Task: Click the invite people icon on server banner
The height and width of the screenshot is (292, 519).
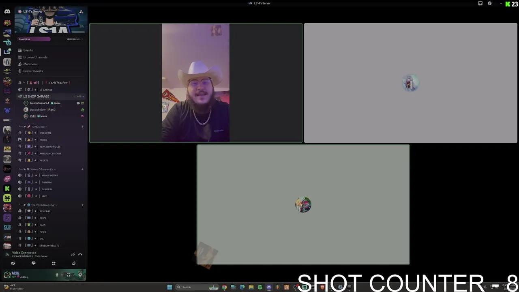Action: (81, 11)
